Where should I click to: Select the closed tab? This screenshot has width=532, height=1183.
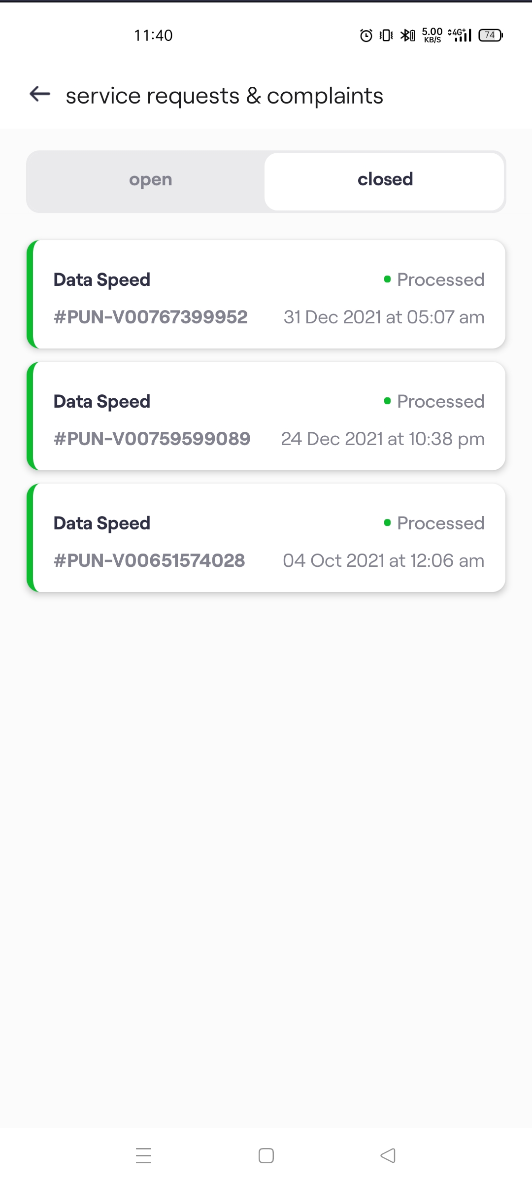tap(385, 180)
